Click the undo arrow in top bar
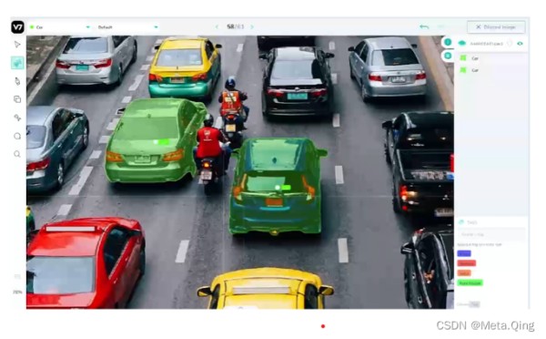 (x=424, y=26)
